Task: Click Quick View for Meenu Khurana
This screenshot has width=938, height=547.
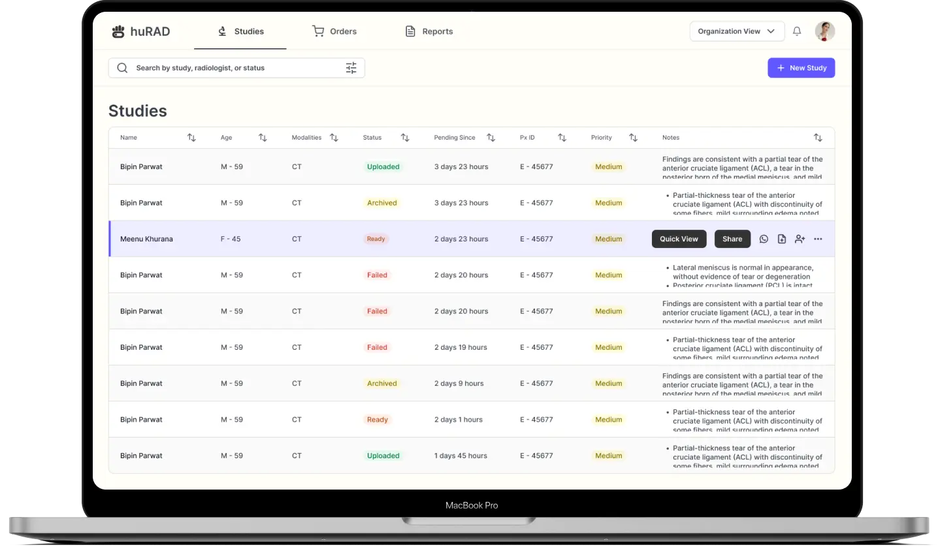Action: 679,239
